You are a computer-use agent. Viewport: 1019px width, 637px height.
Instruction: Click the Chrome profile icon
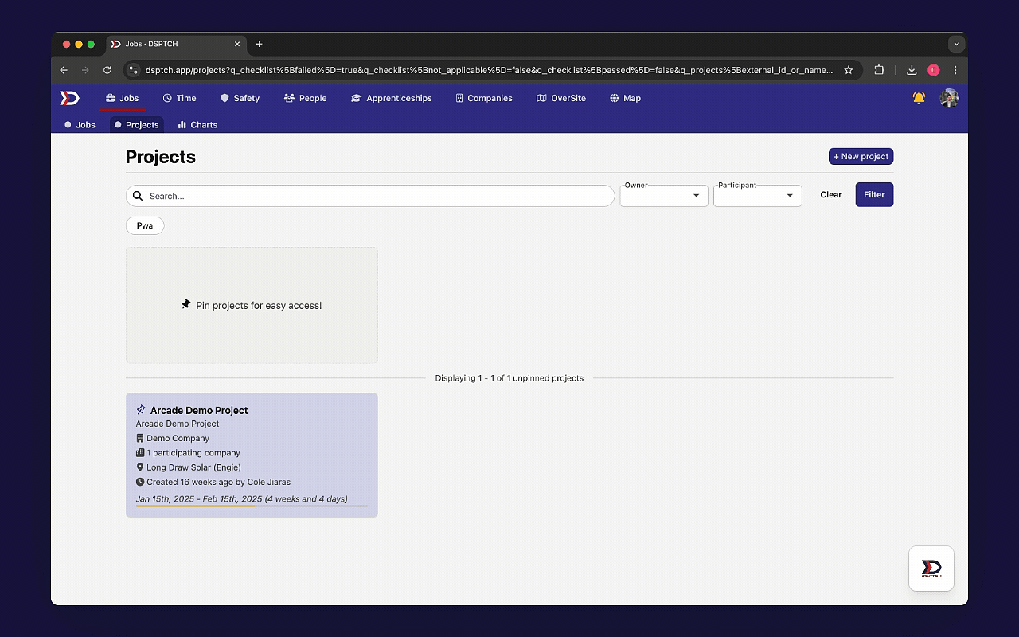pos(934,70)
